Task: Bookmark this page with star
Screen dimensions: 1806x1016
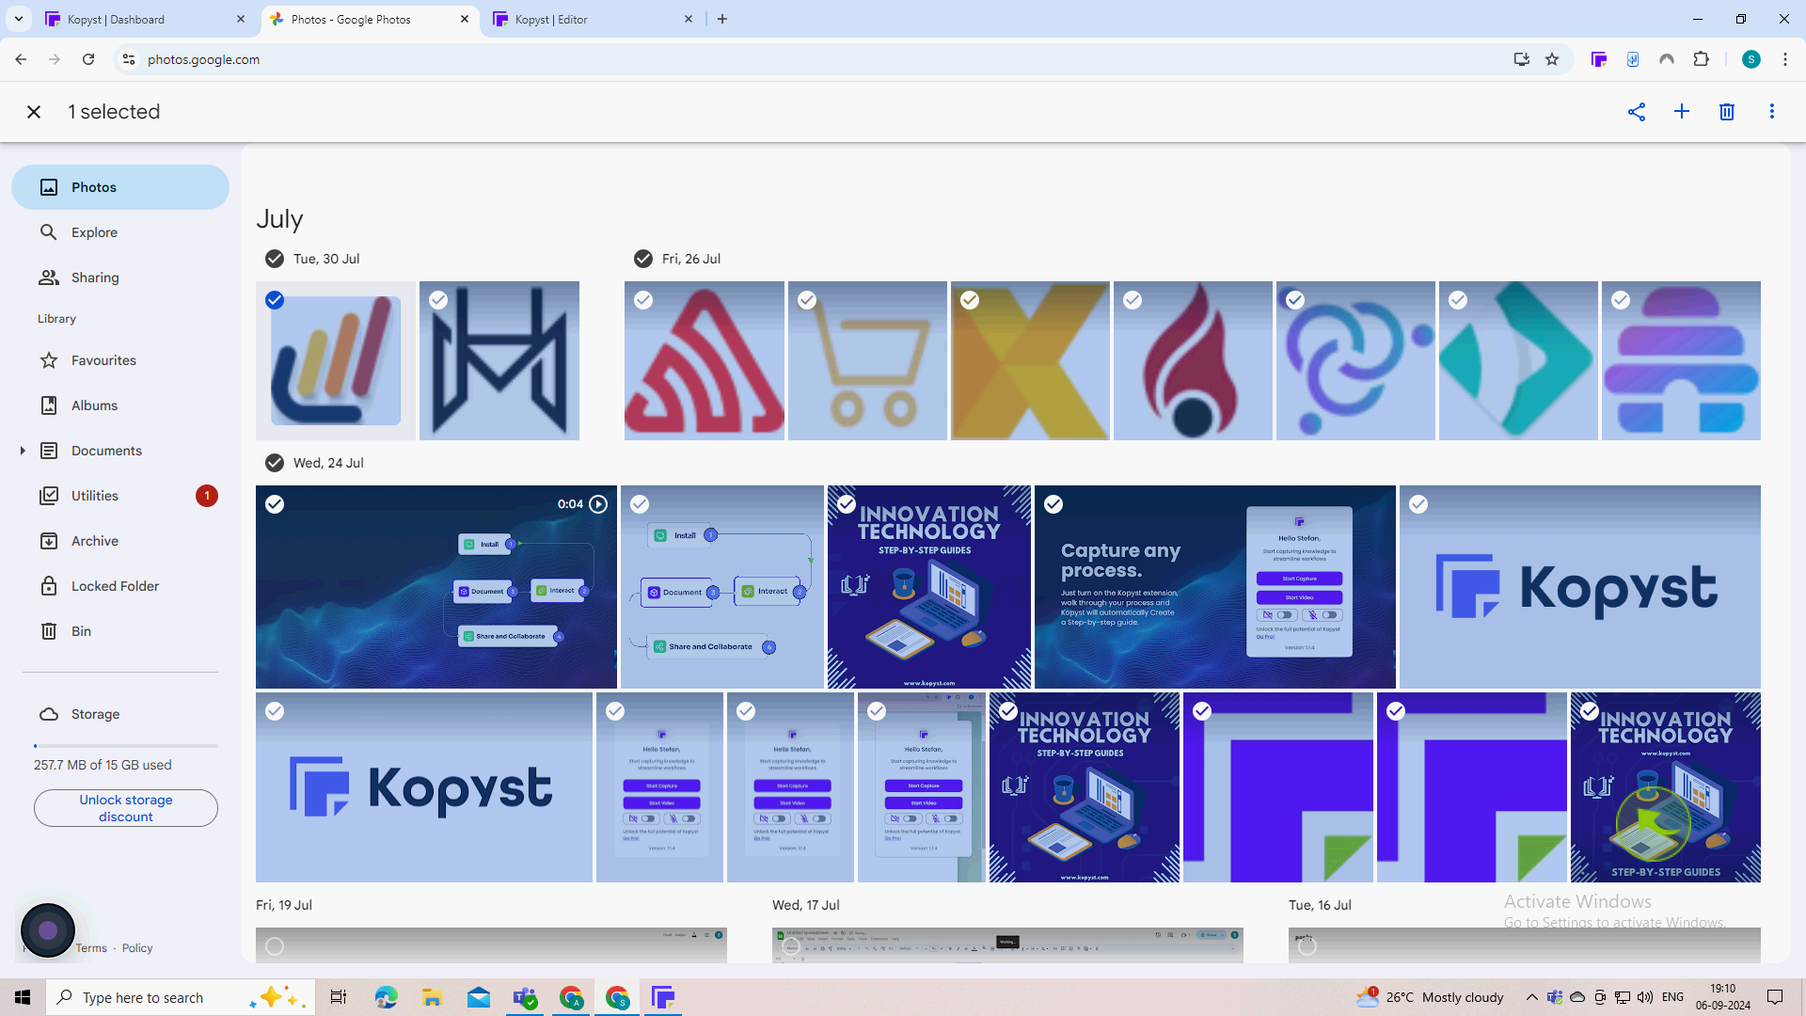Action: (1552, 59)
